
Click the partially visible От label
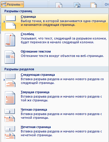pos(107,4)
